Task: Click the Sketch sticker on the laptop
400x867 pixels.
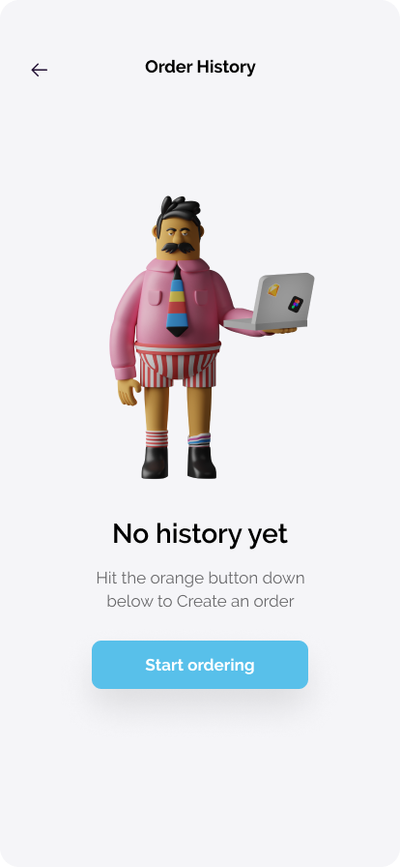Action: coord(274,289)
